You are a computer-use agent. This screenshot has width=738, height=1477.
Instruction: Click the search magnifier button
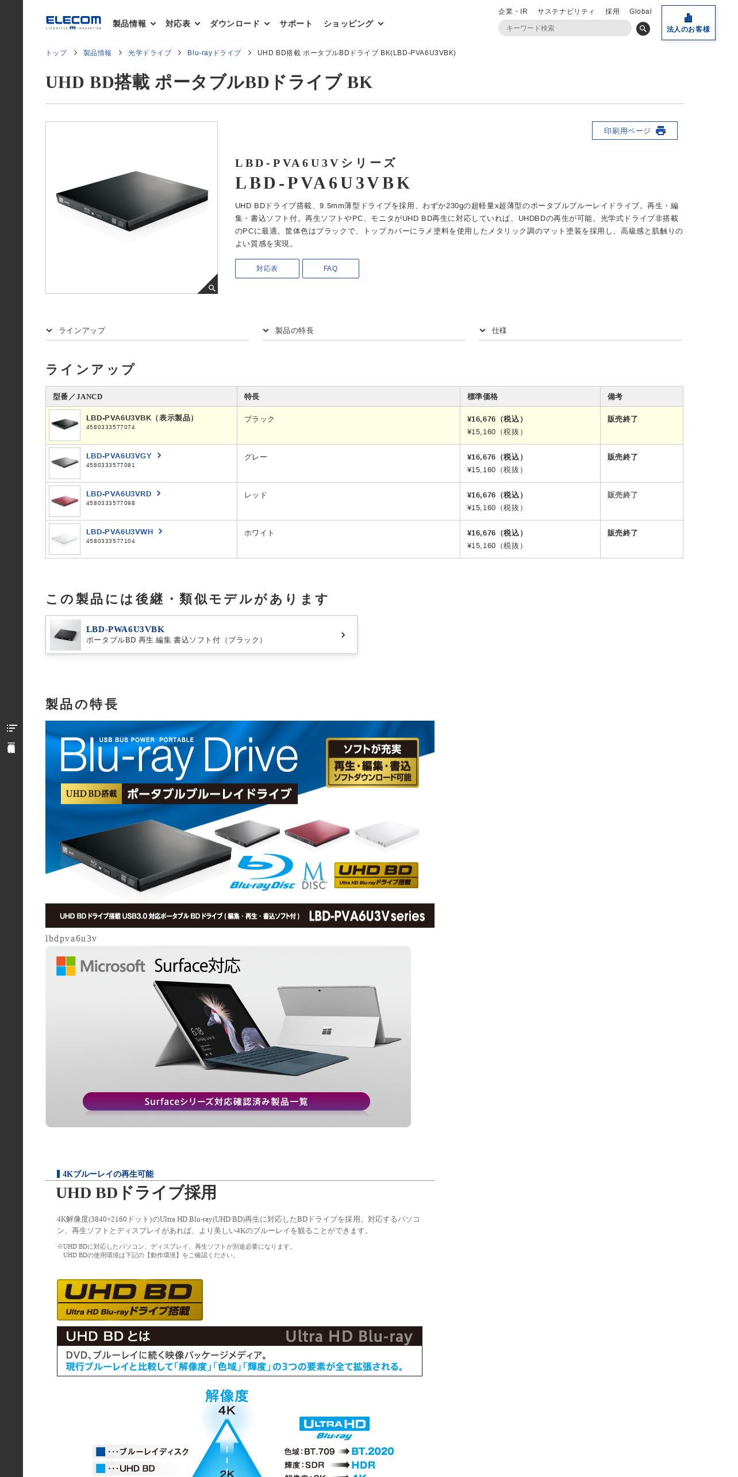[643, 28]
